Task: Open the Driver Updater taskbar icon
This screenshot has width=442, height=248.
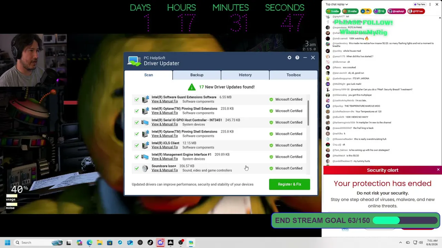Action: [191, 242]
